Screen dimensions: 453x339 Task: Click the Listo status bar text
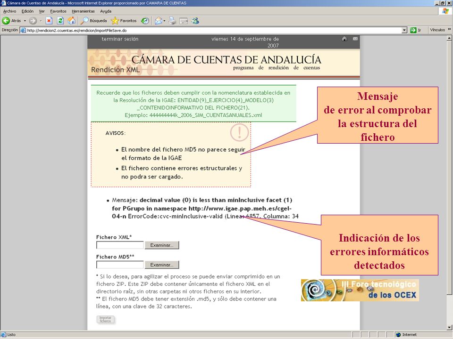[11, 334]
